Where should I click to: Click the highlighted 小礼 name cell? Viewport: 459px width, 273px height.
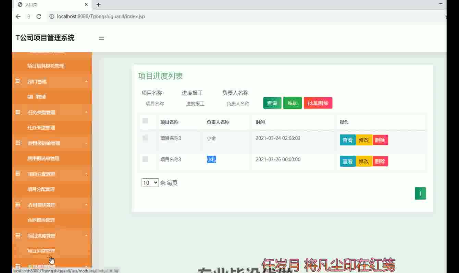point(211,159)
